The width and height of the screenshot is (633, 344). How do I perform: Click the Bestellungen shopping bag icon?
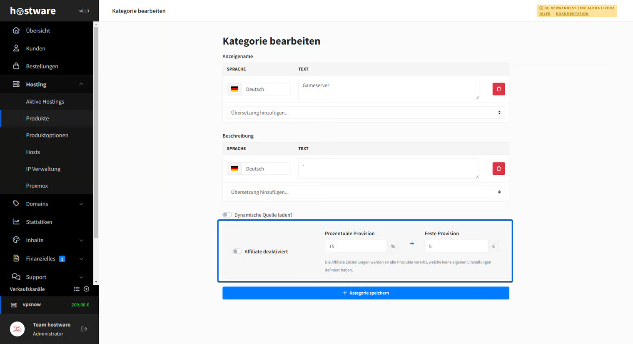(16, 66)
